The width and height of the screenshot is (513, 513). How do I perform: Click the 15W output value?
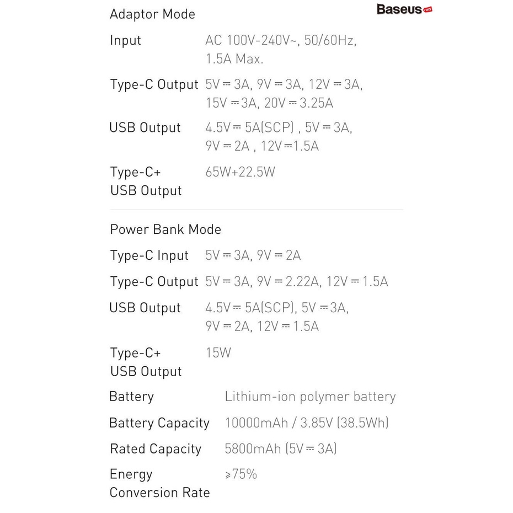(x=218, y=352)
